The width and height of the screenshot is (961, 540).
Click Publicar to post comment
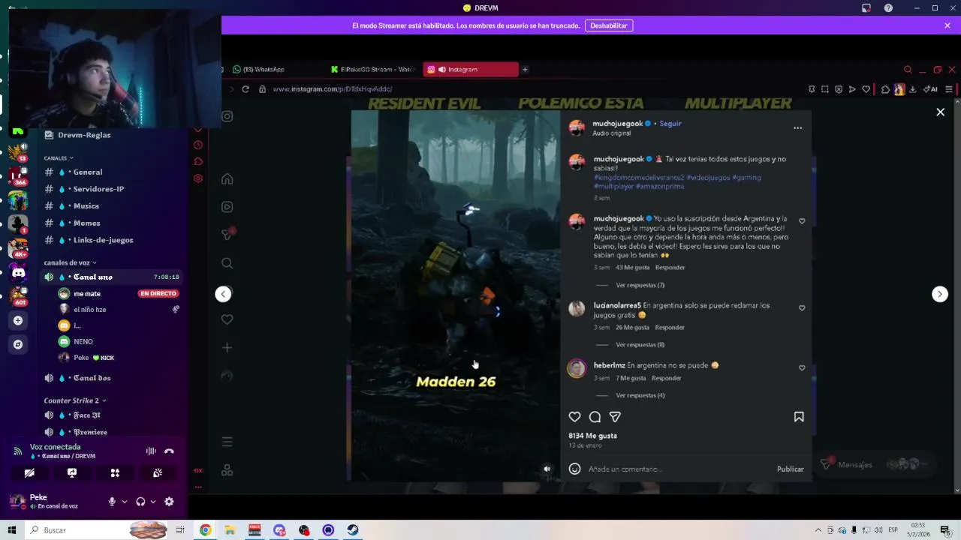[790, 469]
